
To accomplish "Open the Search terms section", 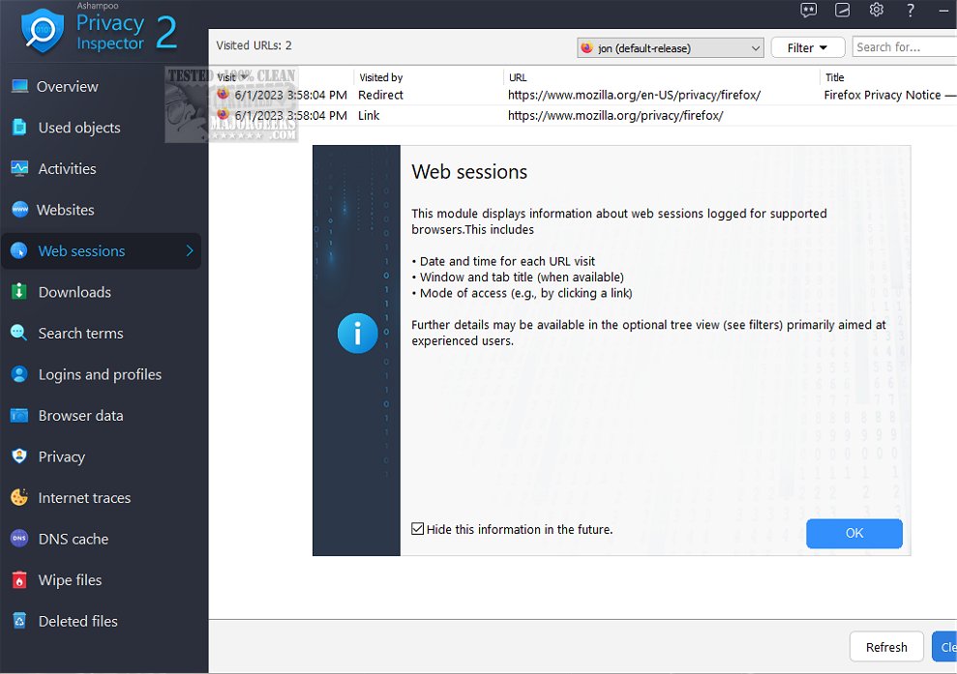I will coord(80,333).
